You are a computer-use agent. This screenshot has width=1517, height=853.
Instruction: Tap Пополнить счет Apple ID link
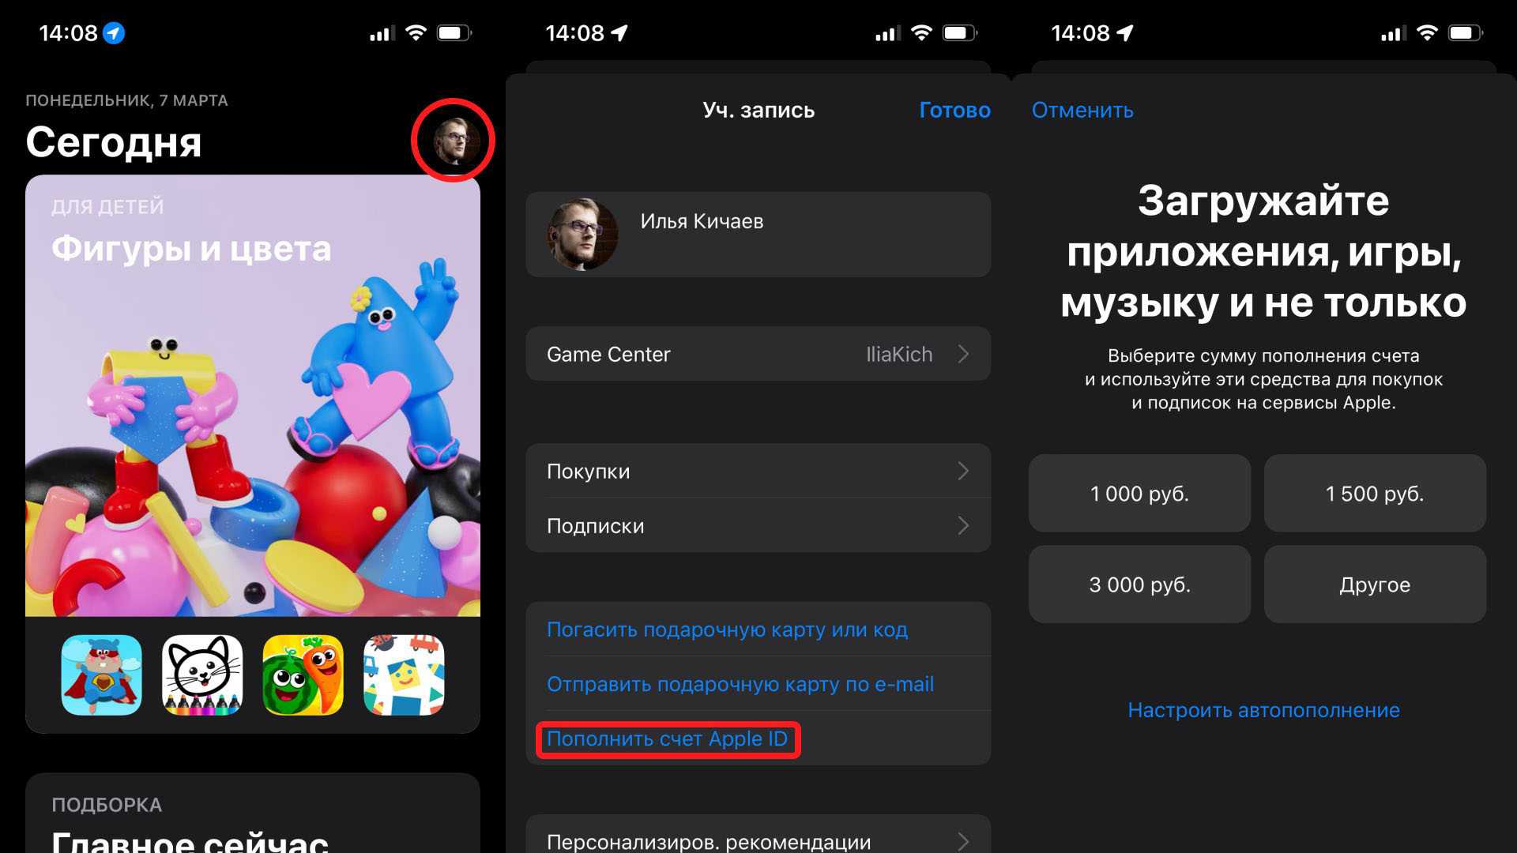(x=667, y=739)
